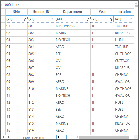Open the Year column filter icon
The image size is (139, 140).
[x=111, y=19]
